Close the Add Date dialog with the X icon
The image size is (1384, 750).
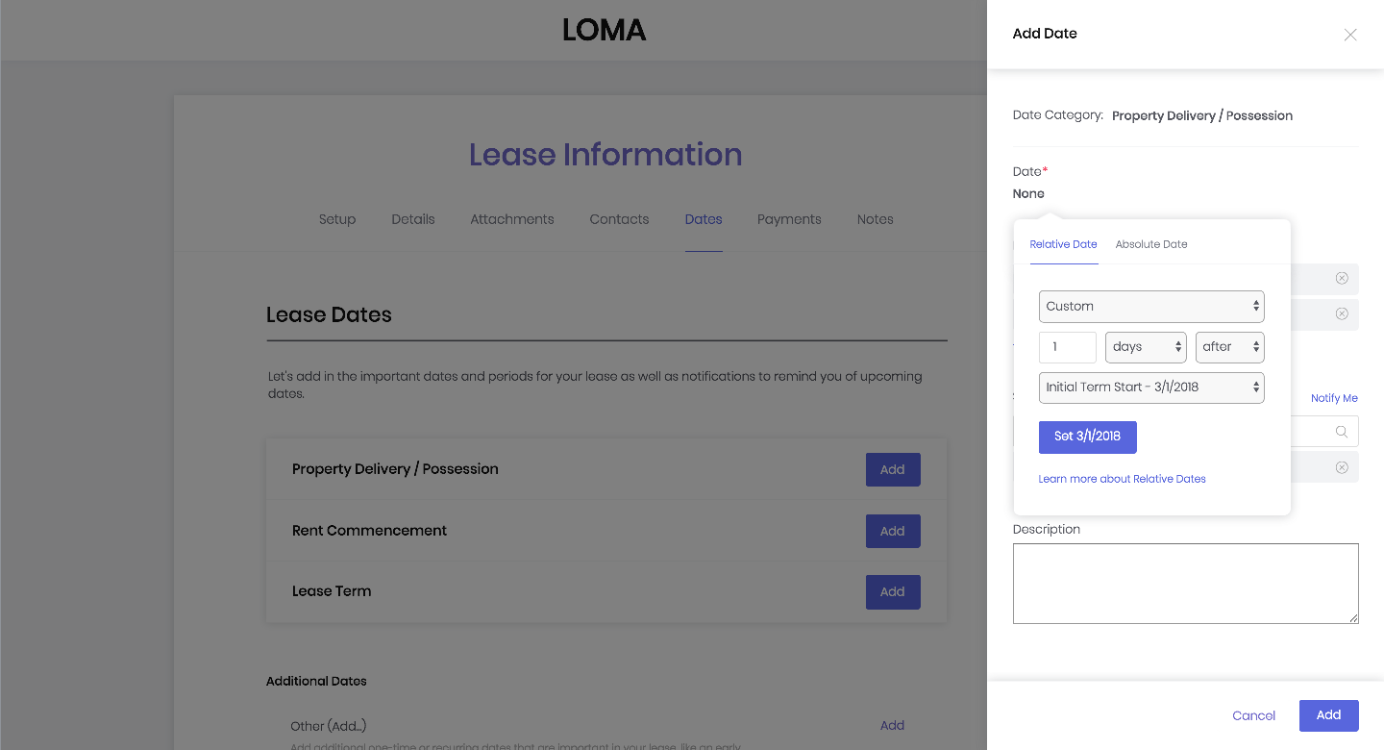[1350, 35]
